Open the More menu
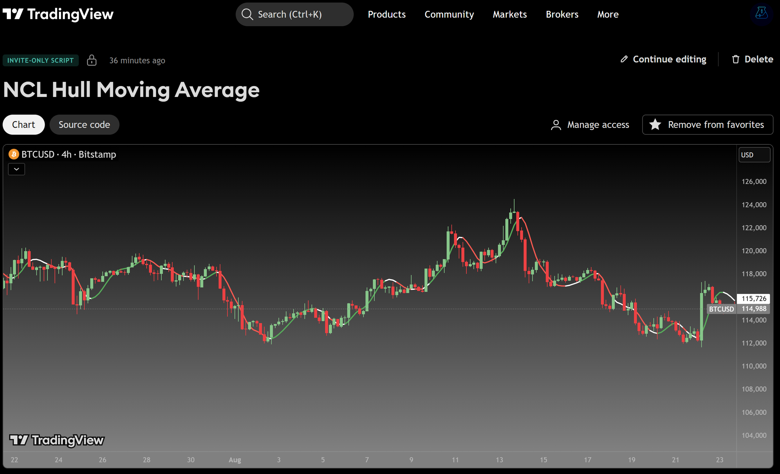 tap(607, 14)
